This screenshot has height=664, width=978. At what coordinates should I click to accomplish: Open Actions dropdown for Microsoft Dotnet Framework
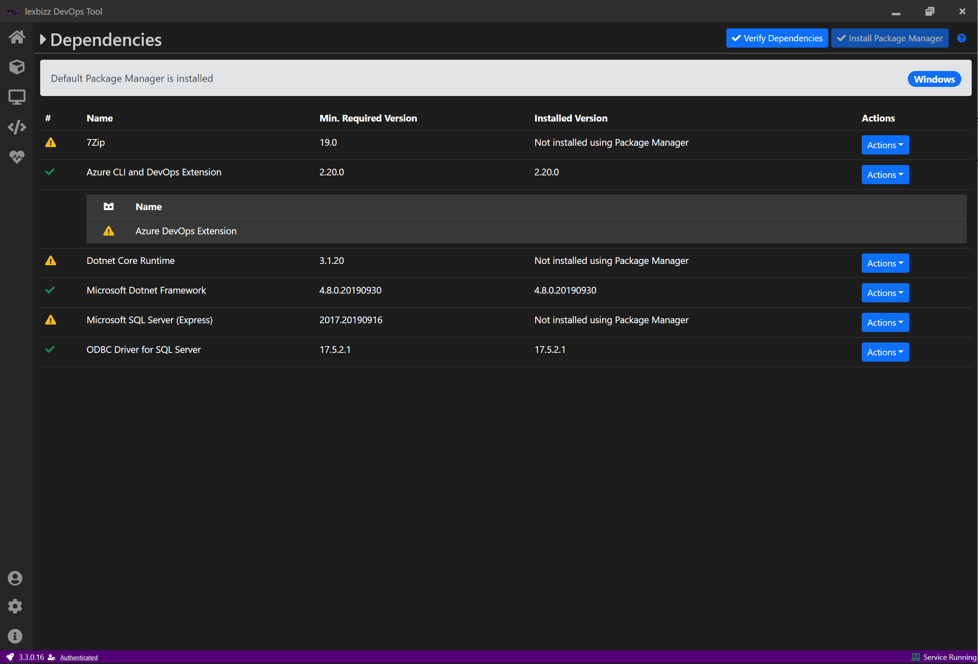click(x=886, y=293)
